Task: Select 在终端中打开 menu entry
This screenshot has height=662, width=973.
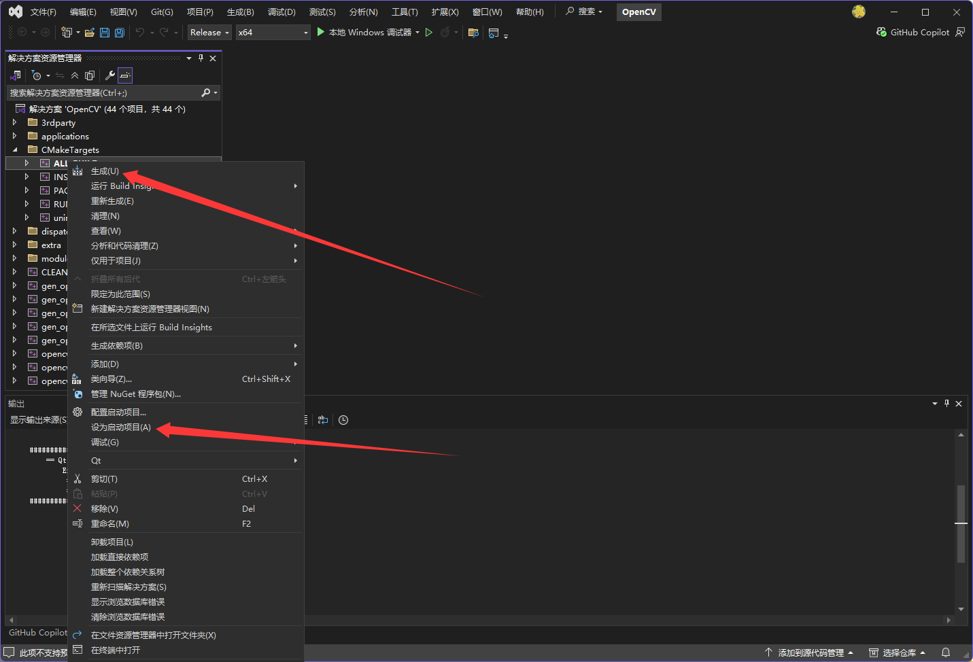Action: click(x=186, y=650)
